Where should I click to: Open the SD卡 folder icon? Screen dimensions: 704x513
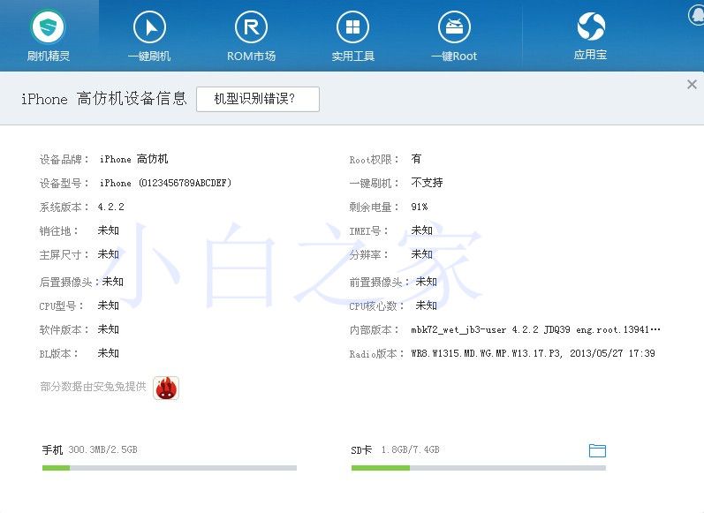pos(597,450)
